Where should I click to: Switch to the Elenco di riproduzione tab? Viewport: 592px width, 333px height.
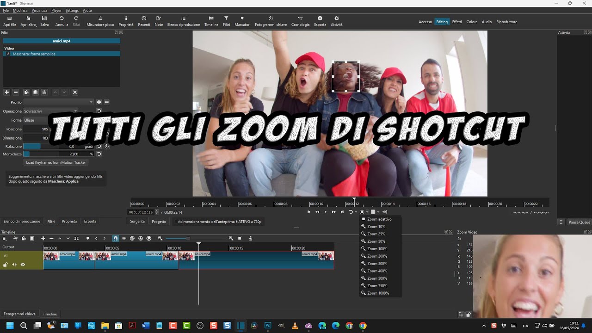click(22, 222)
